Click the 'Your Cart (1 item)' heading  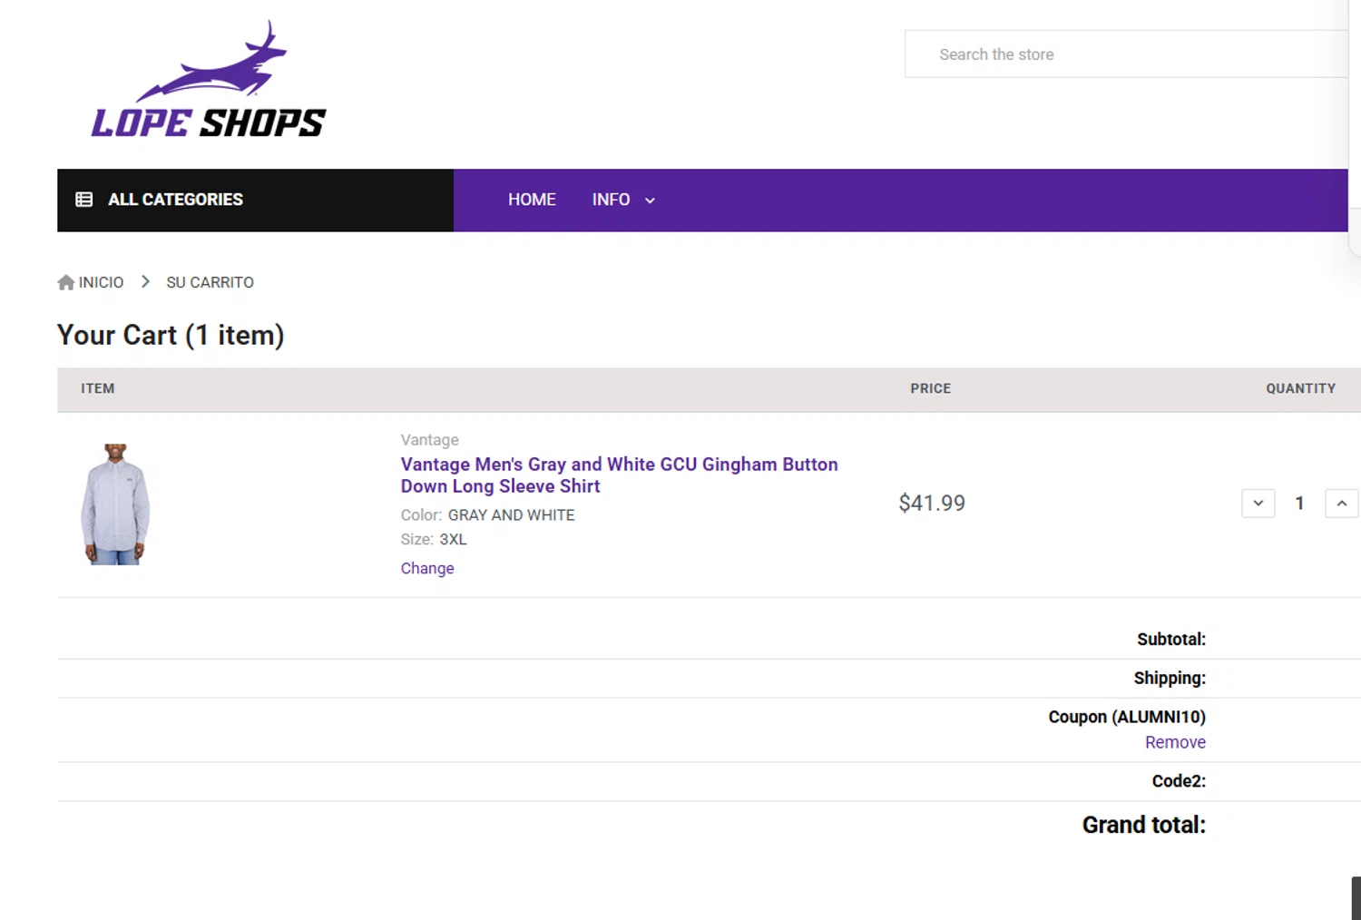pyautogui.click(x=171, y=335)
